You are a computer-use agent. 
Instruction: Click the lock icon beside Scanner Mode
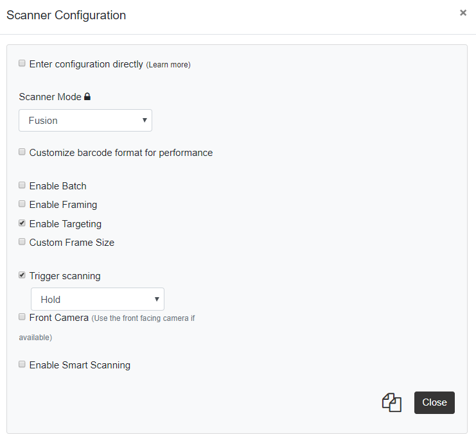87,97
